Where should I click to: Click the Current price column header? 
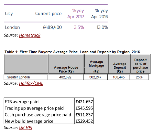tap(48, 13)
